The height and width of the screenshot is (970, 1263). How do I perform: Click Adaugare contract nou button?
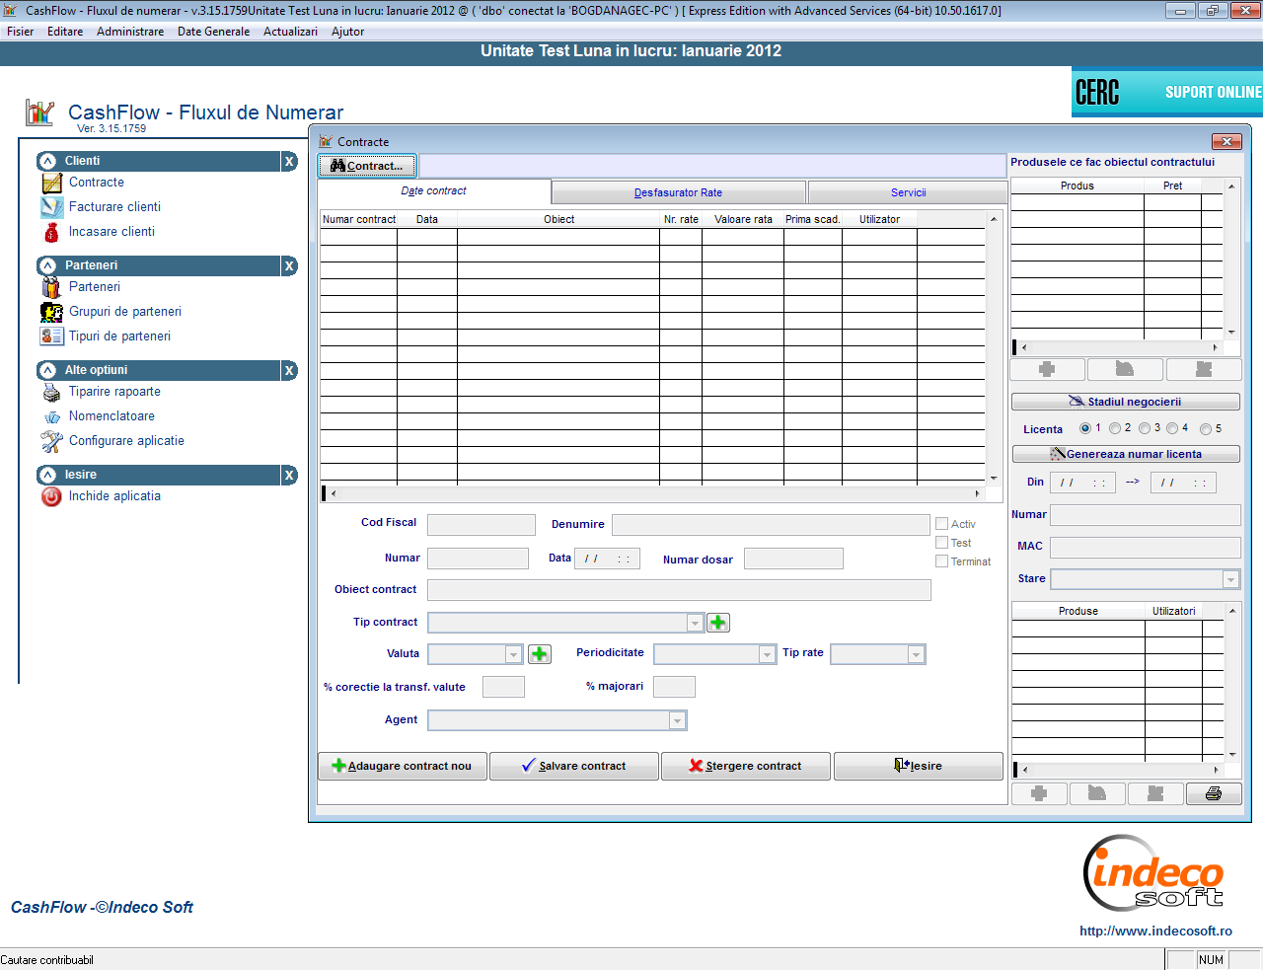[x=403, y=766]
